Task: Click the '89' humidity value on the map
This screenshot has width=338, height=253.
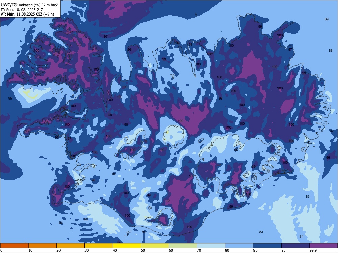Action: pos(327,19)
